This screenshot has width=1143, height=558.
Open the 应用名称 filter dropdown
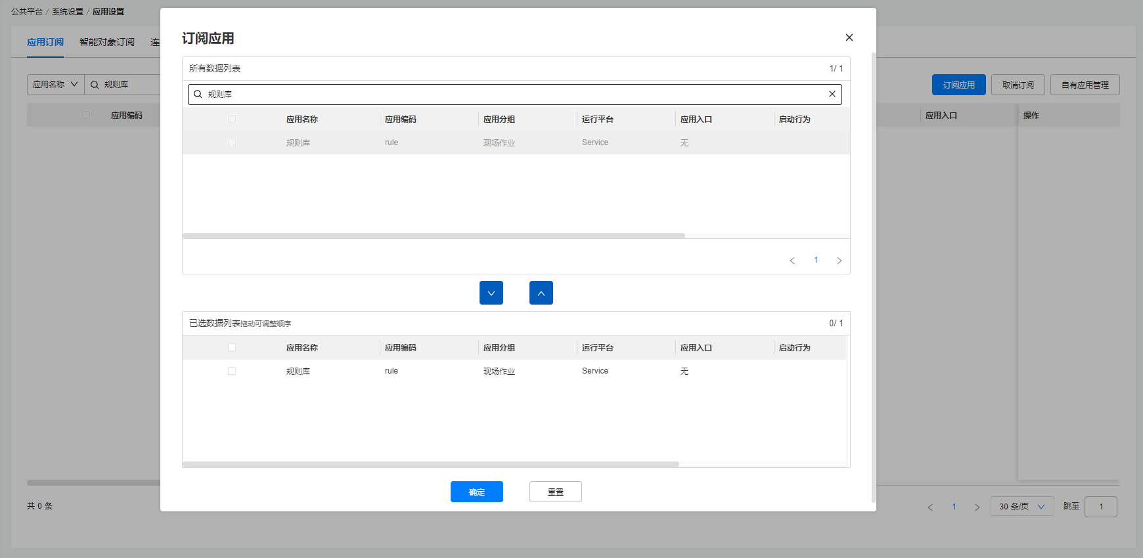click(56, 85)
